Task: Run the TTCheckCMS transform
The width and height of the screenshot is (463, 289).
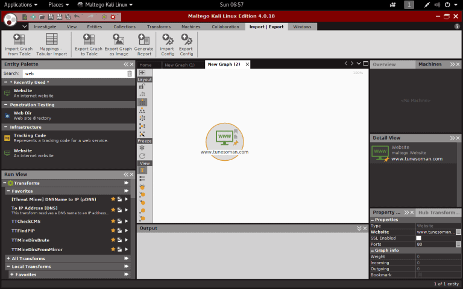Action: [127, 221]
